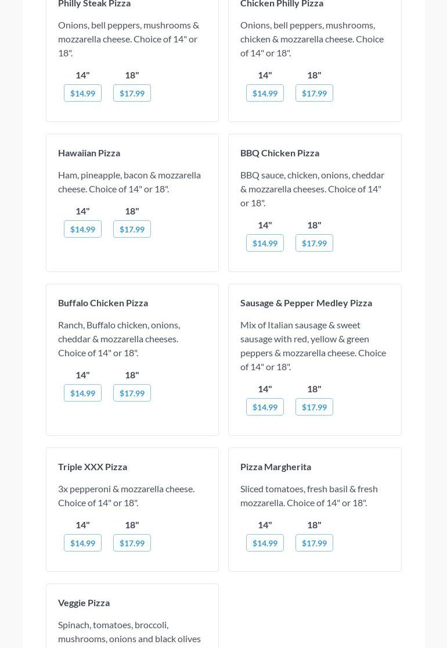Add 14" Hawaiian Pizza at $14.99
This screenshot has width=447, height=648.
82,229
